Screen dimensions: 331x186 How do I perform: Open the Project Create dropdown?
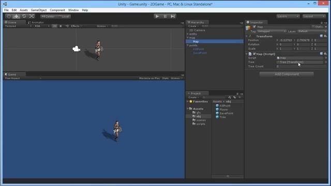click(193, 98)
